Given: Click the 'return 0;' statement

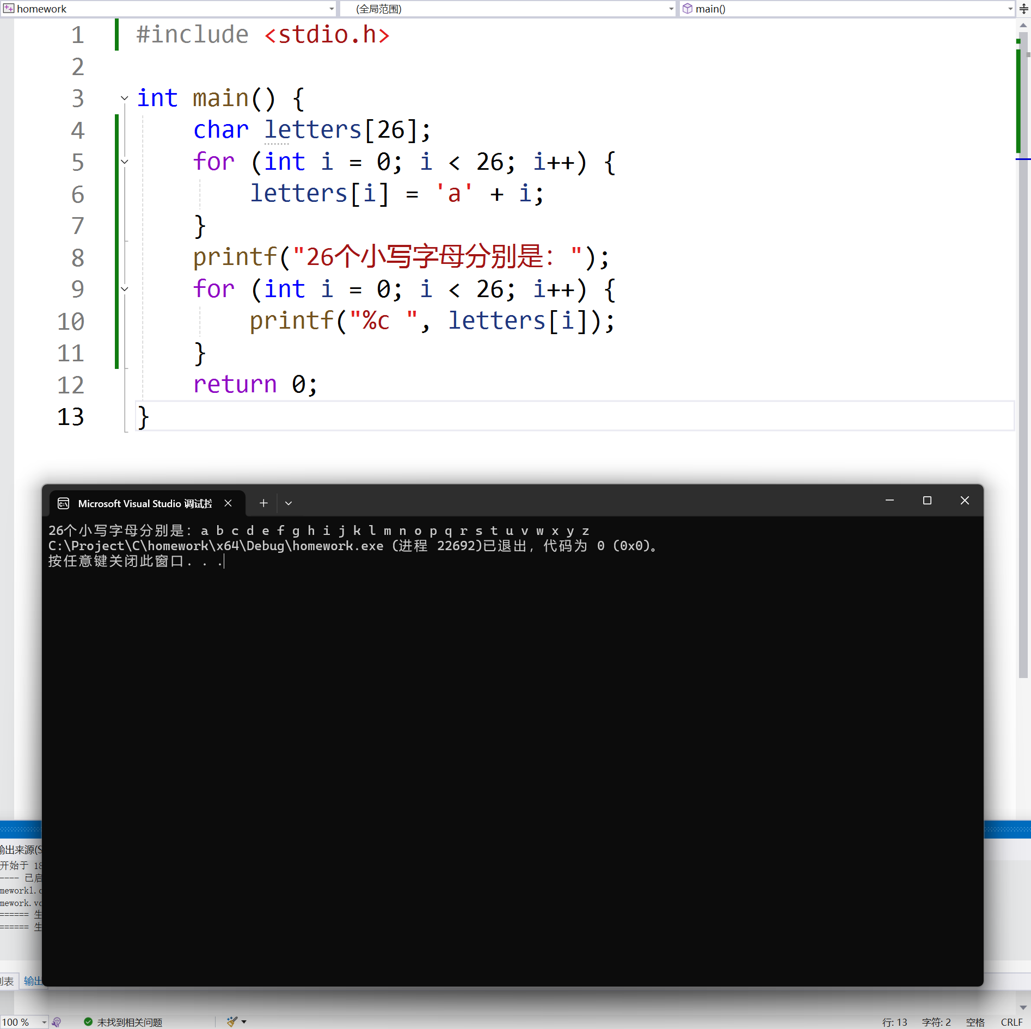Looking at the screenshot, I should 255,385.
